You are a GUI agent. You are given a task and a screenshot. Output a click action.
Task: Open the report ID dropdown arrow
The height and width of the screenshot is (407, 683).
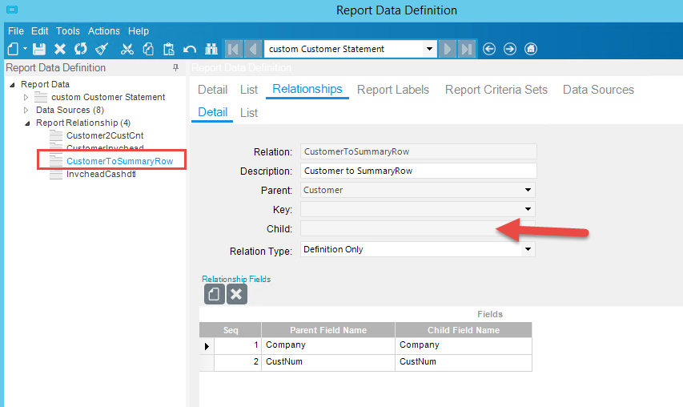(x=429, y=49)
